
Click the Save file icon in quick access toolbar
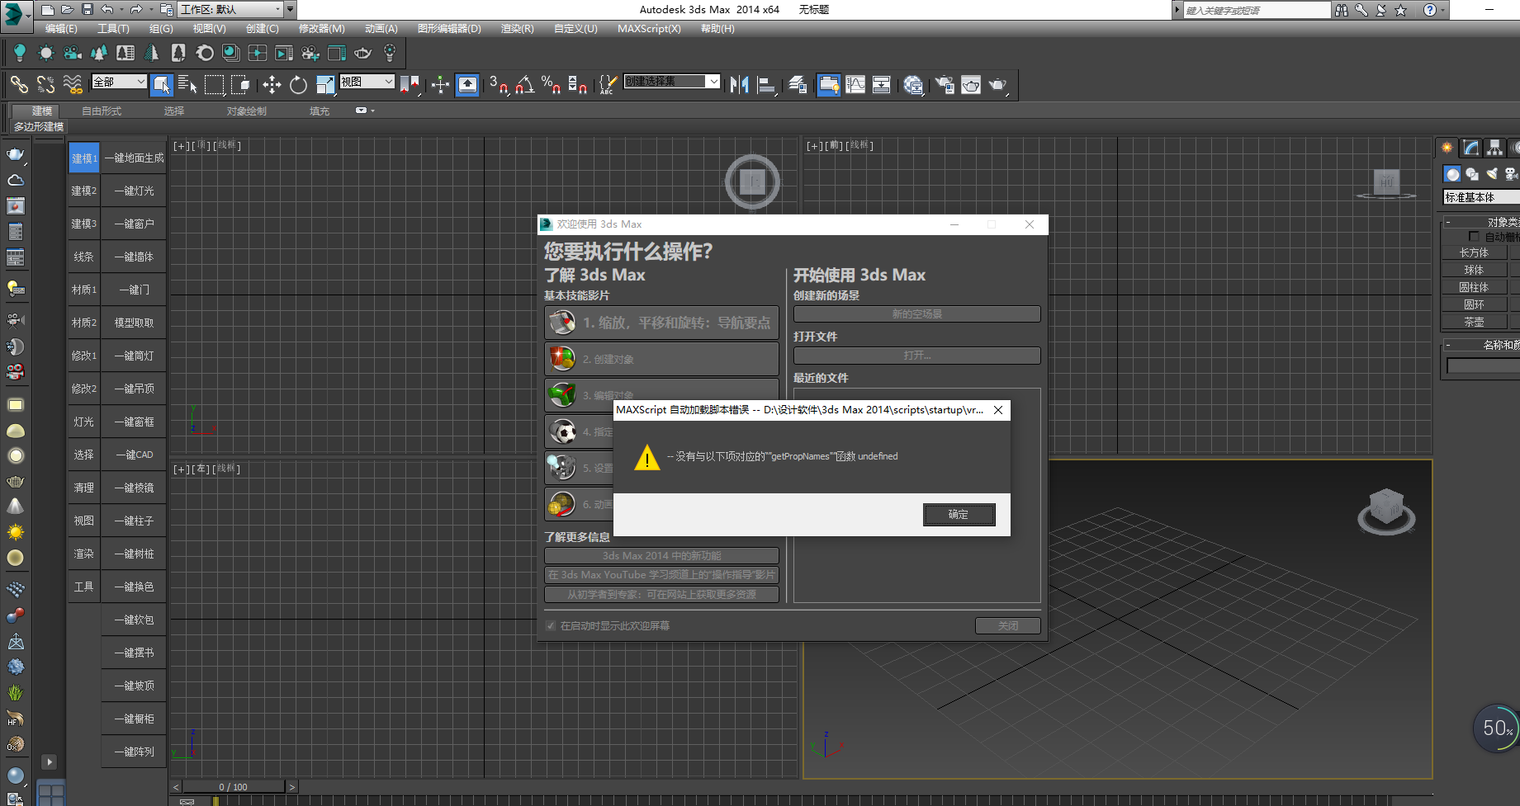(87, 10)
